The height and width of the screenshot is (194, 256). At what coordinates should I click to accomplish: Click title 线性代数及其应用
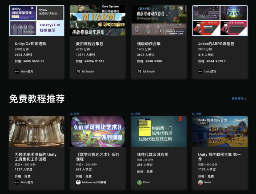(x=153, y=155)
